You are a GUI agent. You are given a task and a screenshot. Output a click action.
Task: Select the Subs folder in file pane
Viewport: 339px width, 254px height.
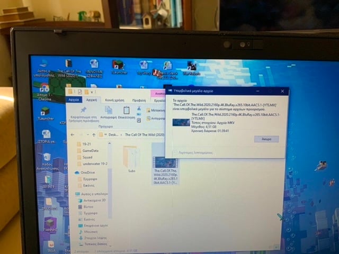pos(131,159)
